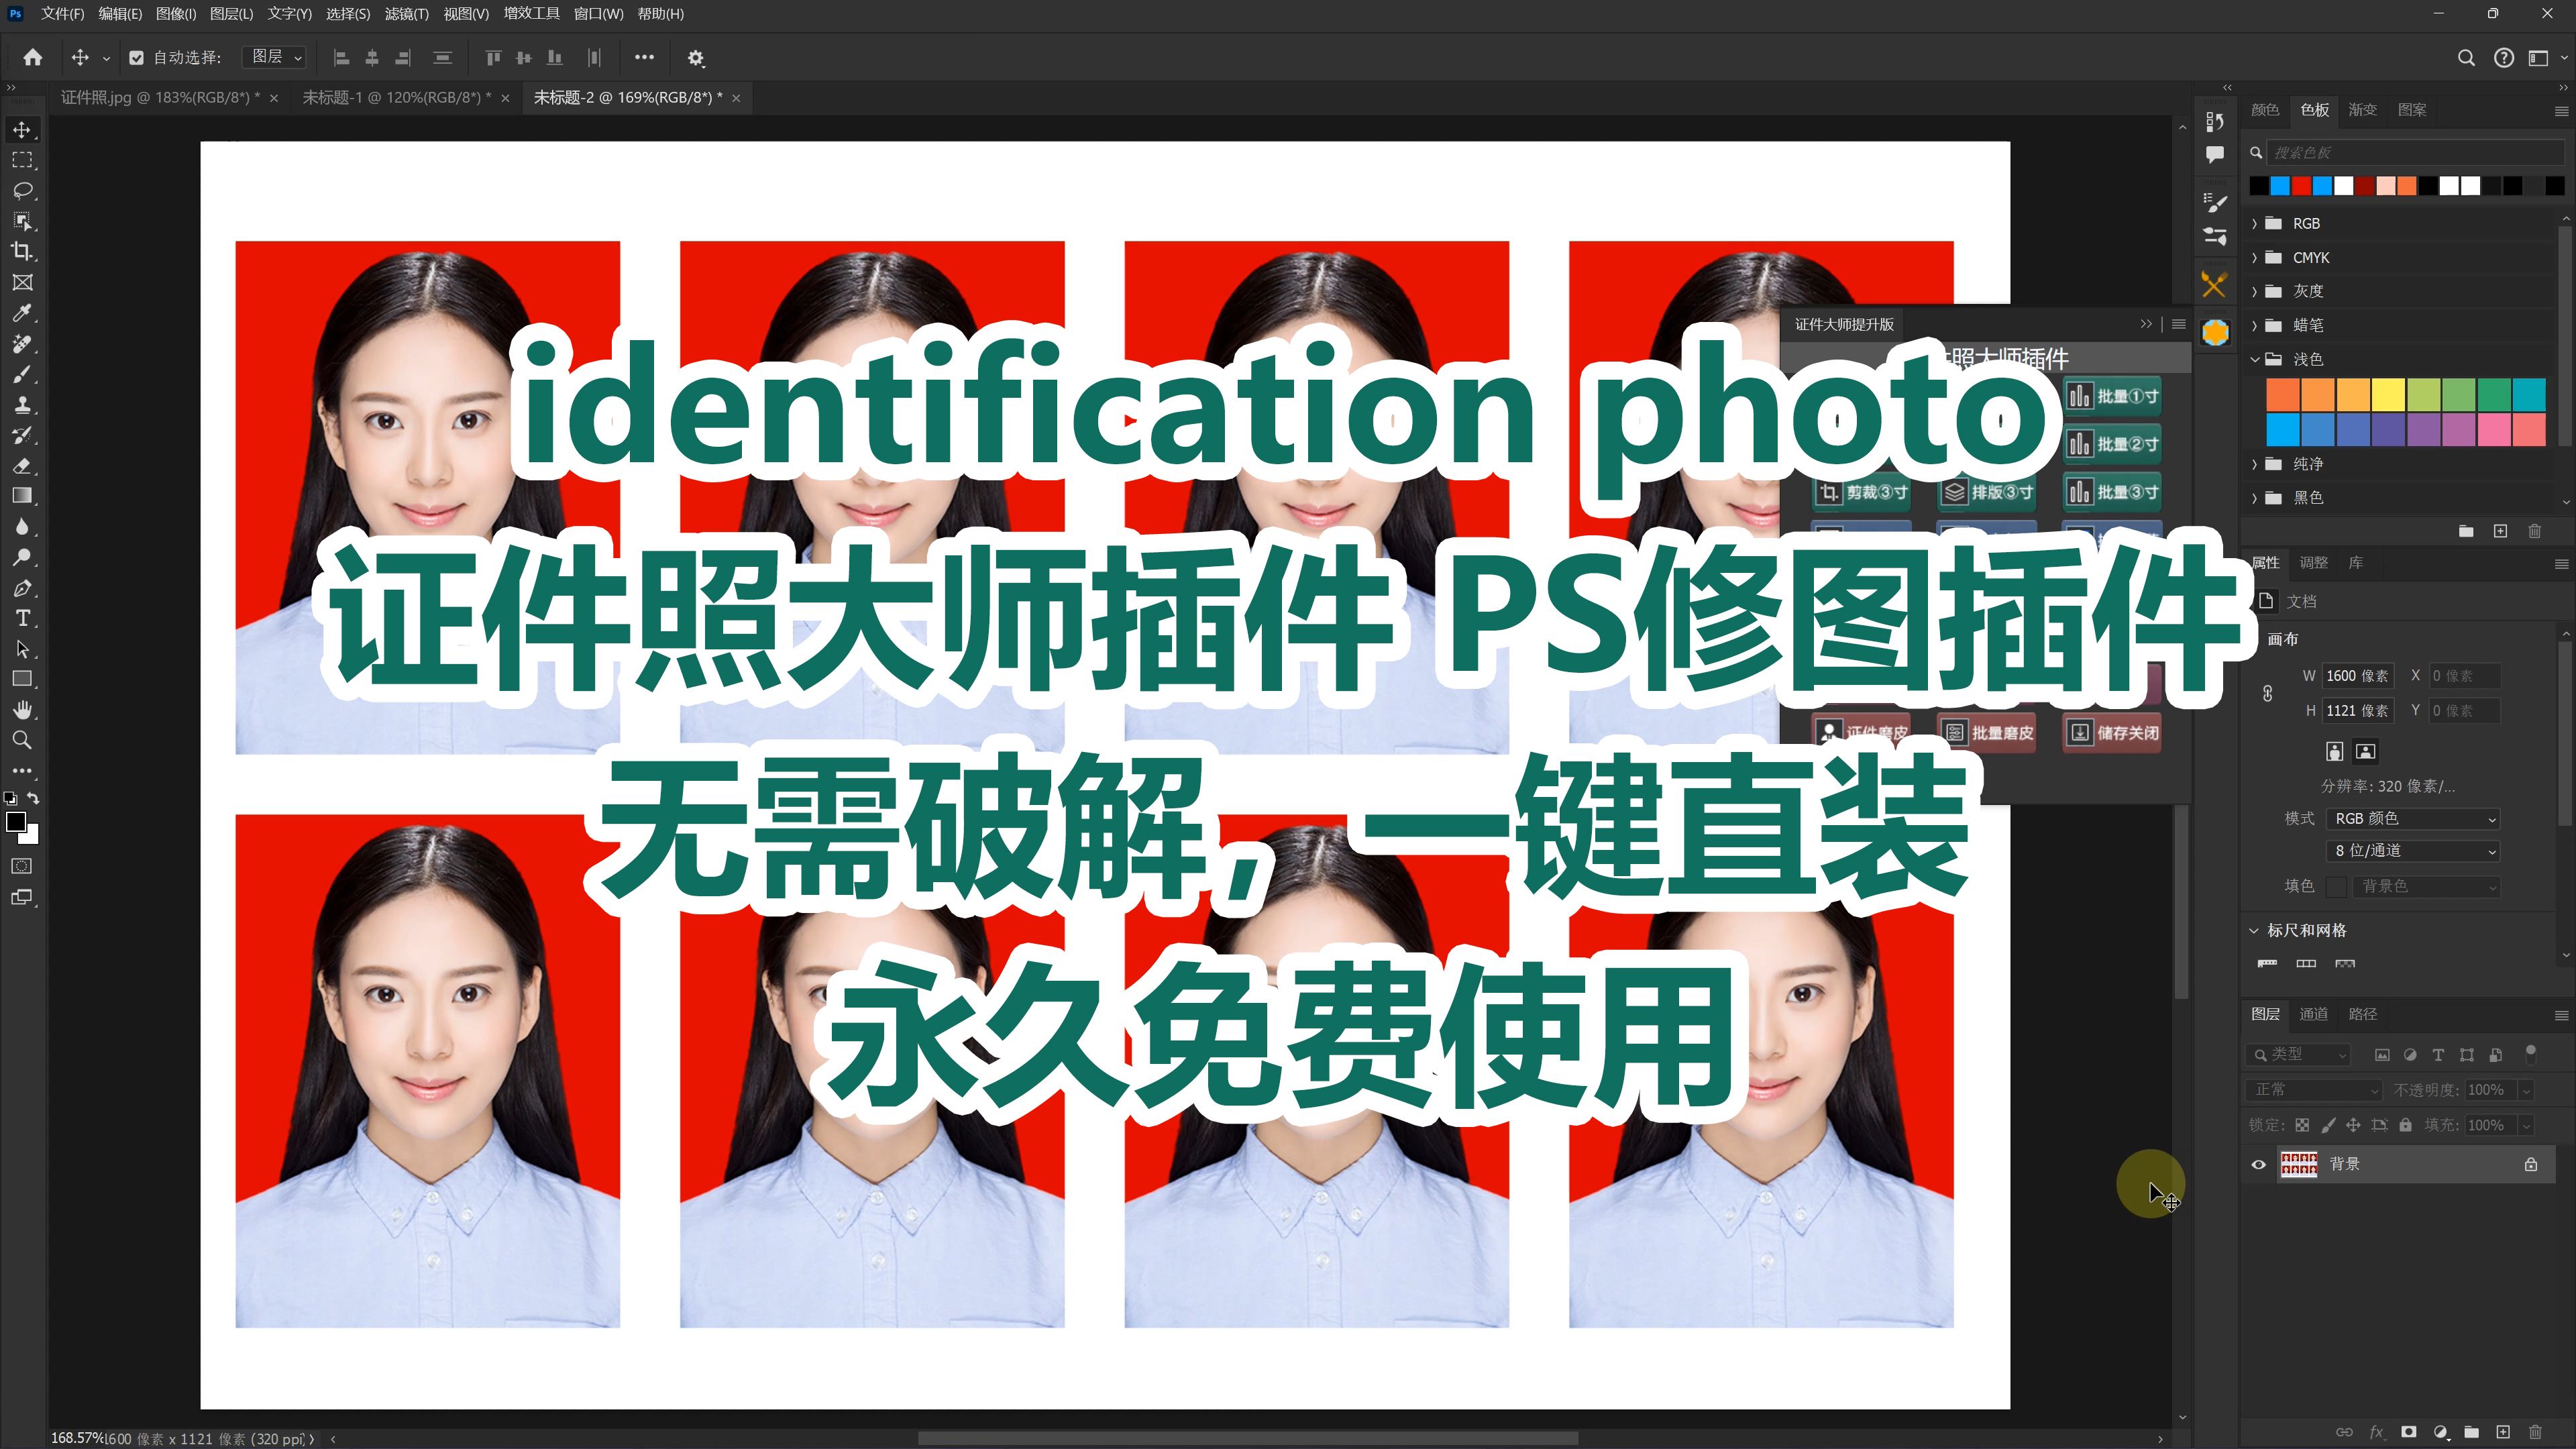Open the orange hexagon plugin panel icon
This screenshot has width=2576, height=1449.
tap(2215, 333)
